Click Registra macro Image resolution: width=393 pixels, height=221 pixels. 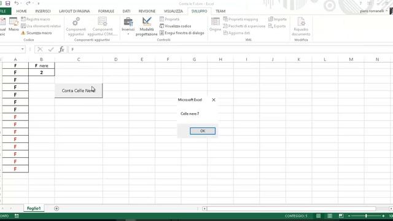click(36, 19)
